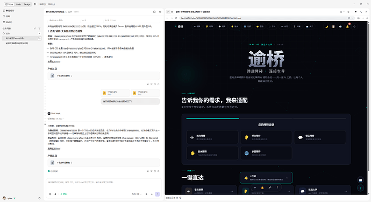Click the round chat bubble floating button

click(360, 180)
